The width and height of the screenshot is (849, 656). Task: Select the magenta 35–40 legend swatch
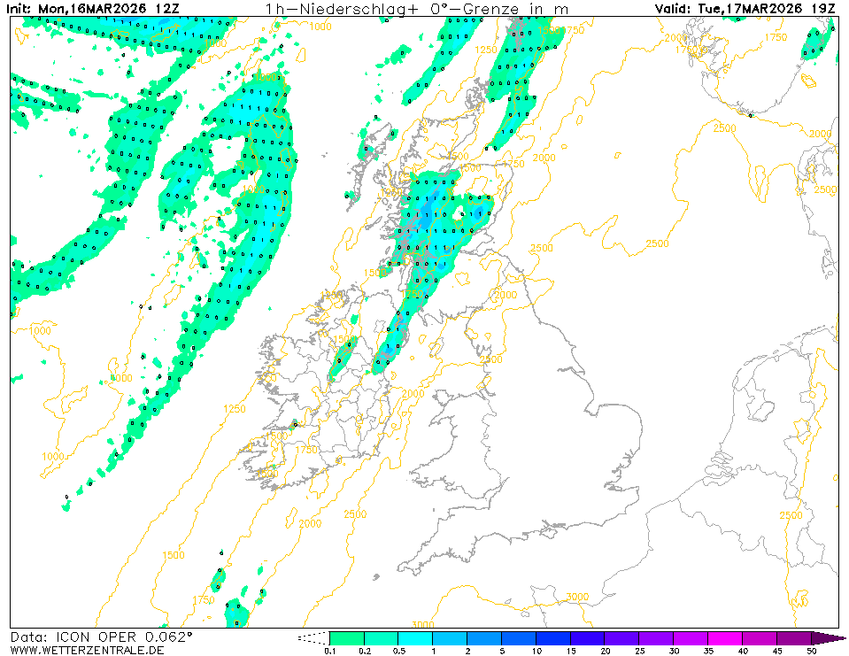[725, 638]
